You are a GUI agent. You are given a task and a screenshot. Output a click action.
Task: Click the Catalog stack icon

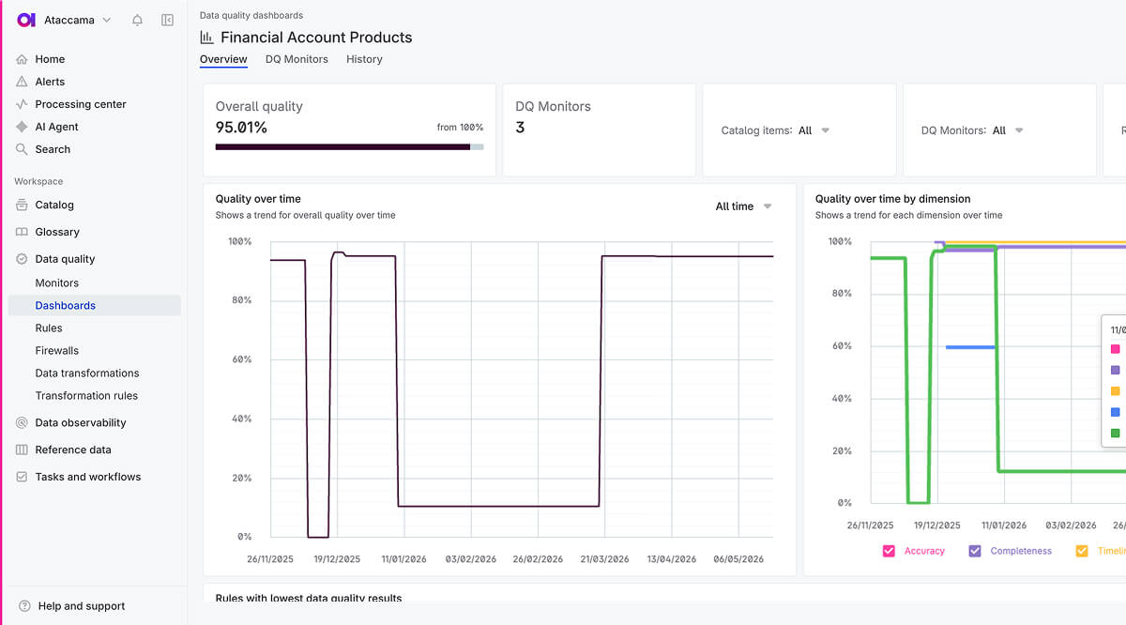22,205
